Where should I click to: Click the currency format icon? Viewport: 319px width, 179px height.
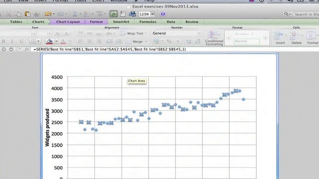coord(156,41)
